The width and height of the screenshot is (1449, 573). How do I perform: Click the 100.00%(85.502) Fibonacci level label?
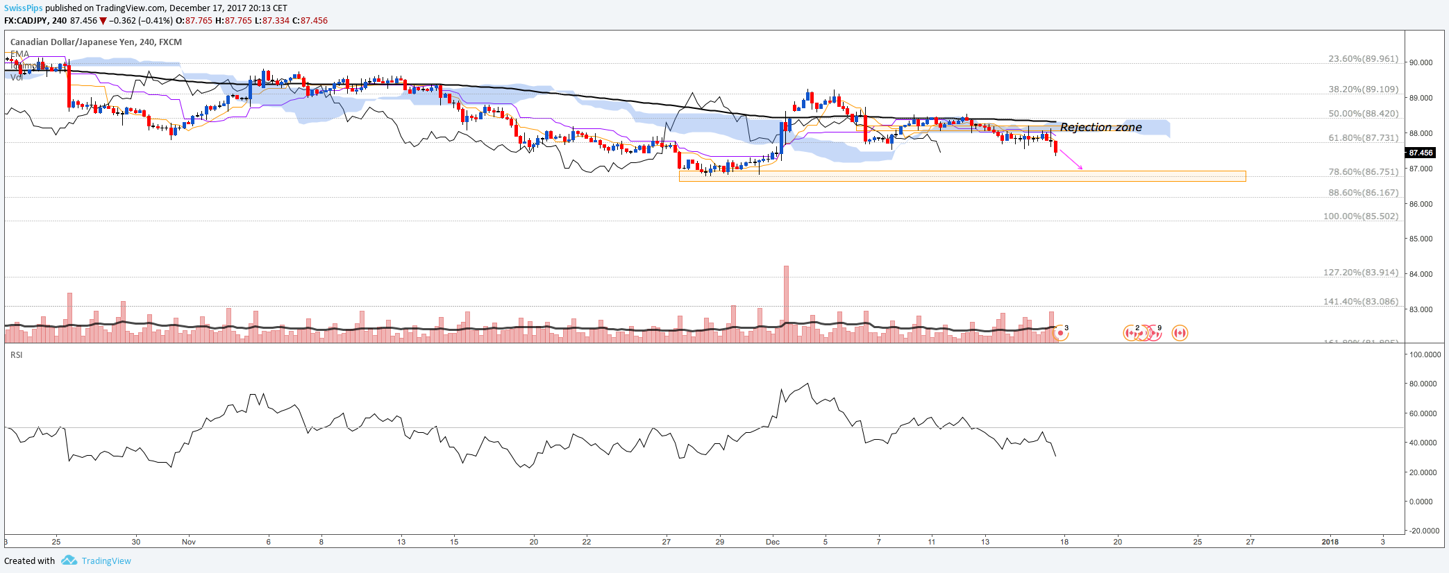click(x=1361, y=216)
